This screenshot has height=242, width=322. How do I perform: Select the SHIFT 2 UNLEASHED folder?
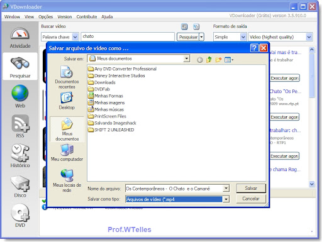tap(111, 129)
